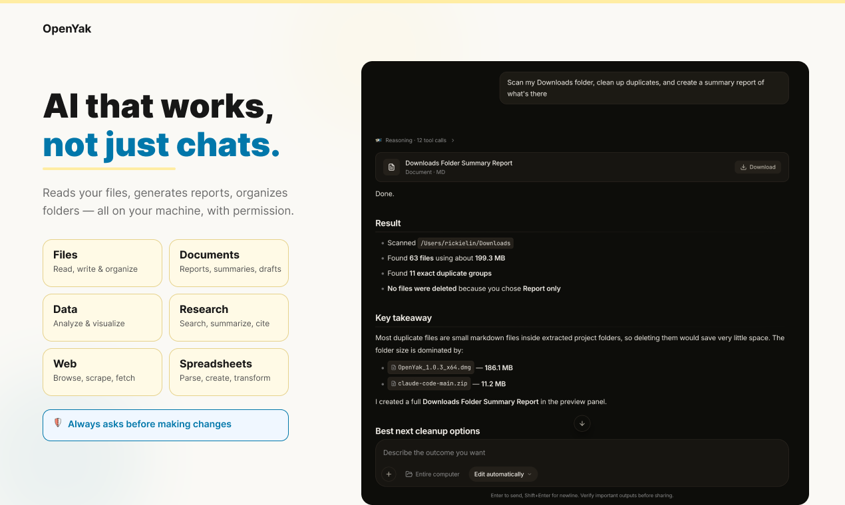Click the file icon on the claude-code-main.zip chip
This screenshot has width=845, height=505.
click(393, 383)
